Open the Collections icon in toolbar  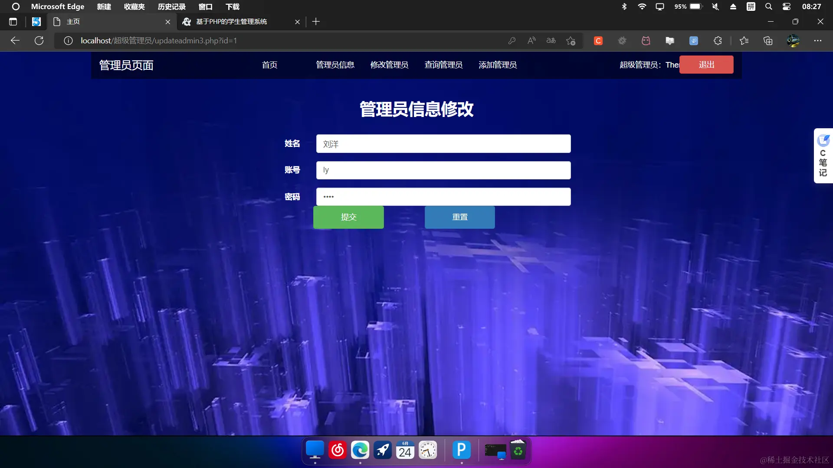coord(768,41)
